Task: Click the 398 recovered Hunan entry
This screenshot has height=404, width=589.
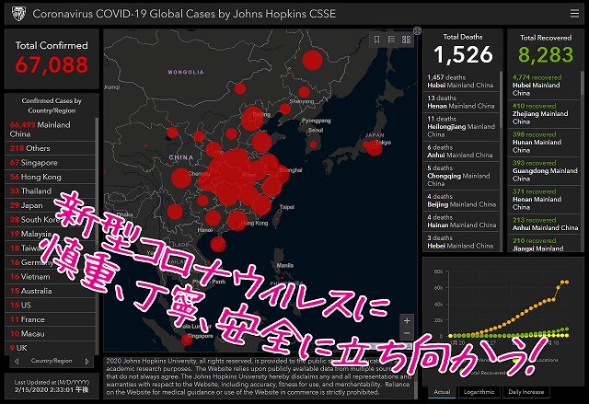Action: pos(544,143)
